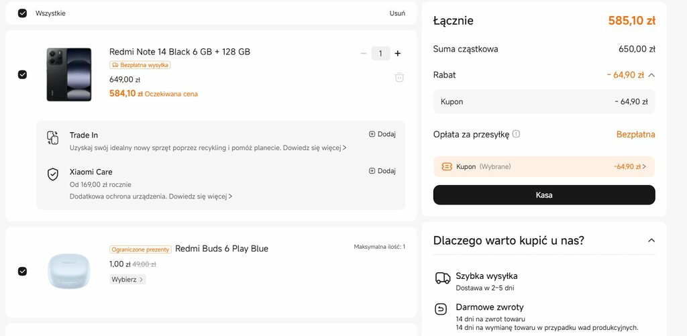Screen dimensions: 687x336
Task: Collapse the Dlaczego warto kupić u nas section
Action: tap(651, 241)
